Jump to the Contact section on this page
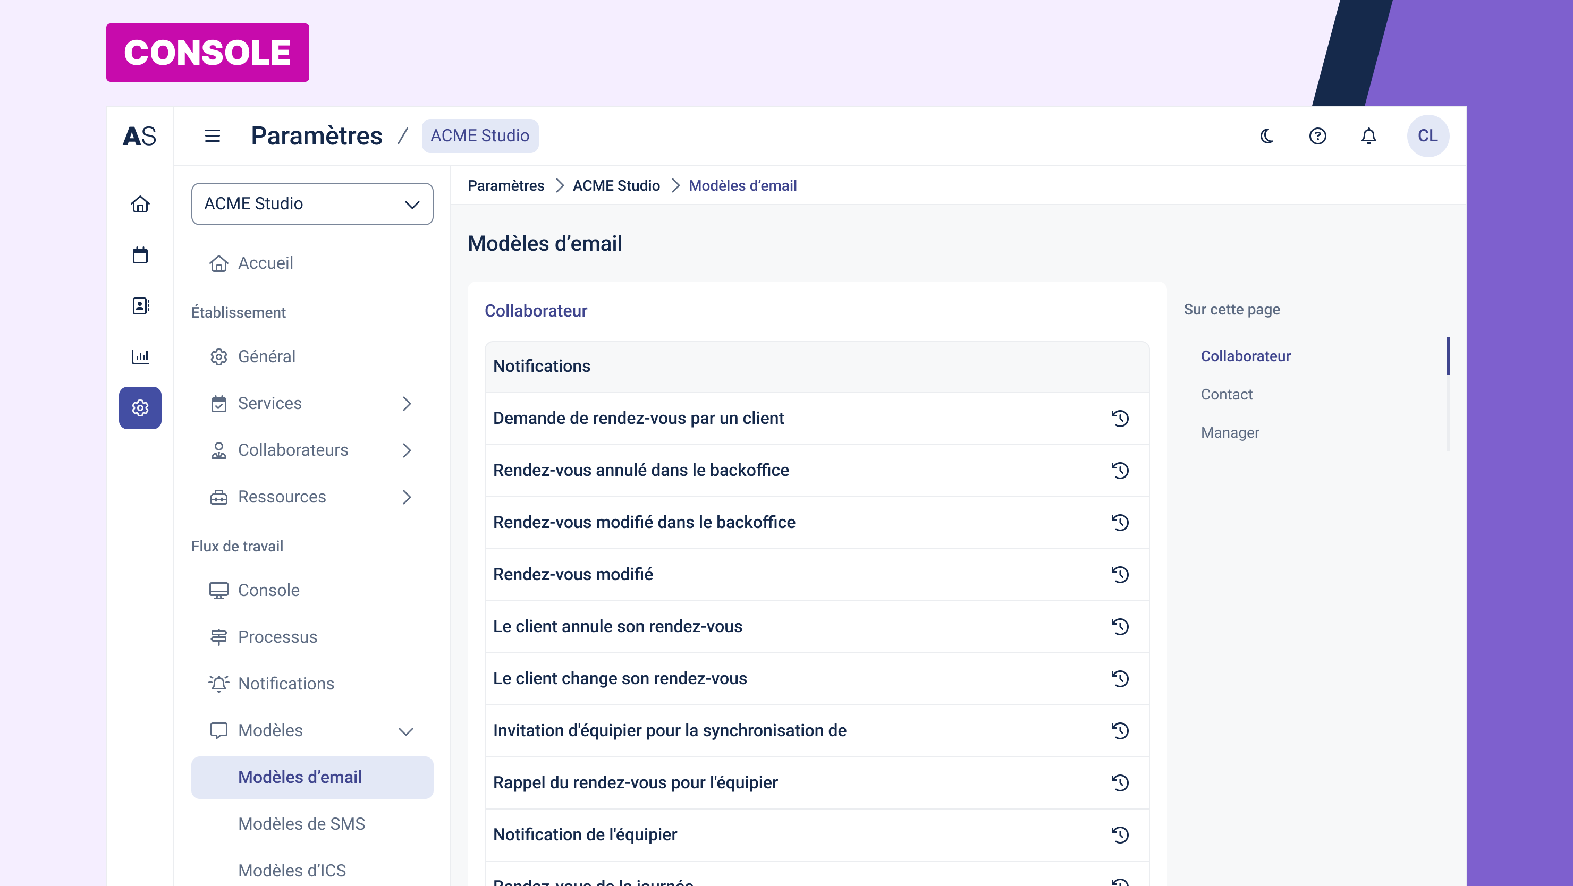The image size is (1573, 886). click(1226, 394)
